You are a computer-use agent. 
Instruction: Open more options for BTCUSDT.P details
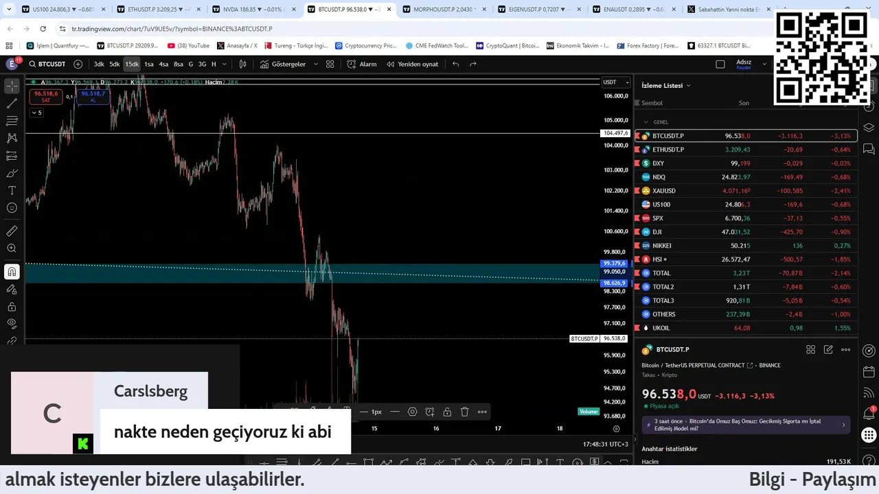[x=846, y=350]
